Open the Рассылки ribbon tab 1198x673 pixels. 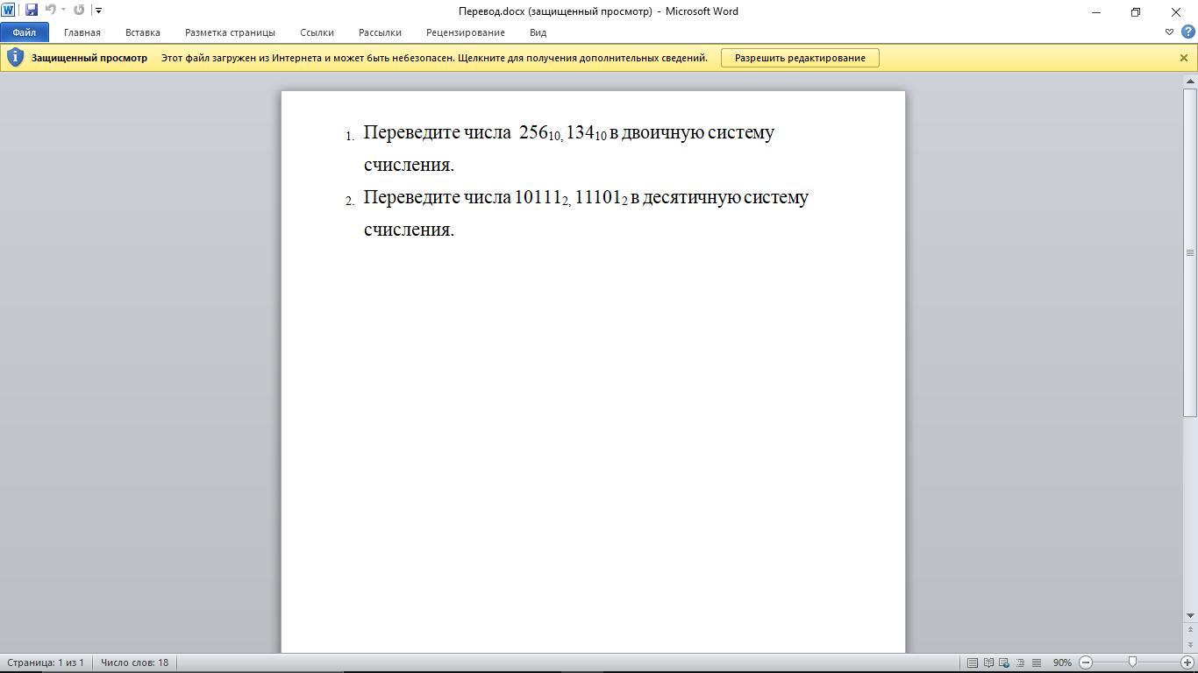point(380,32)
